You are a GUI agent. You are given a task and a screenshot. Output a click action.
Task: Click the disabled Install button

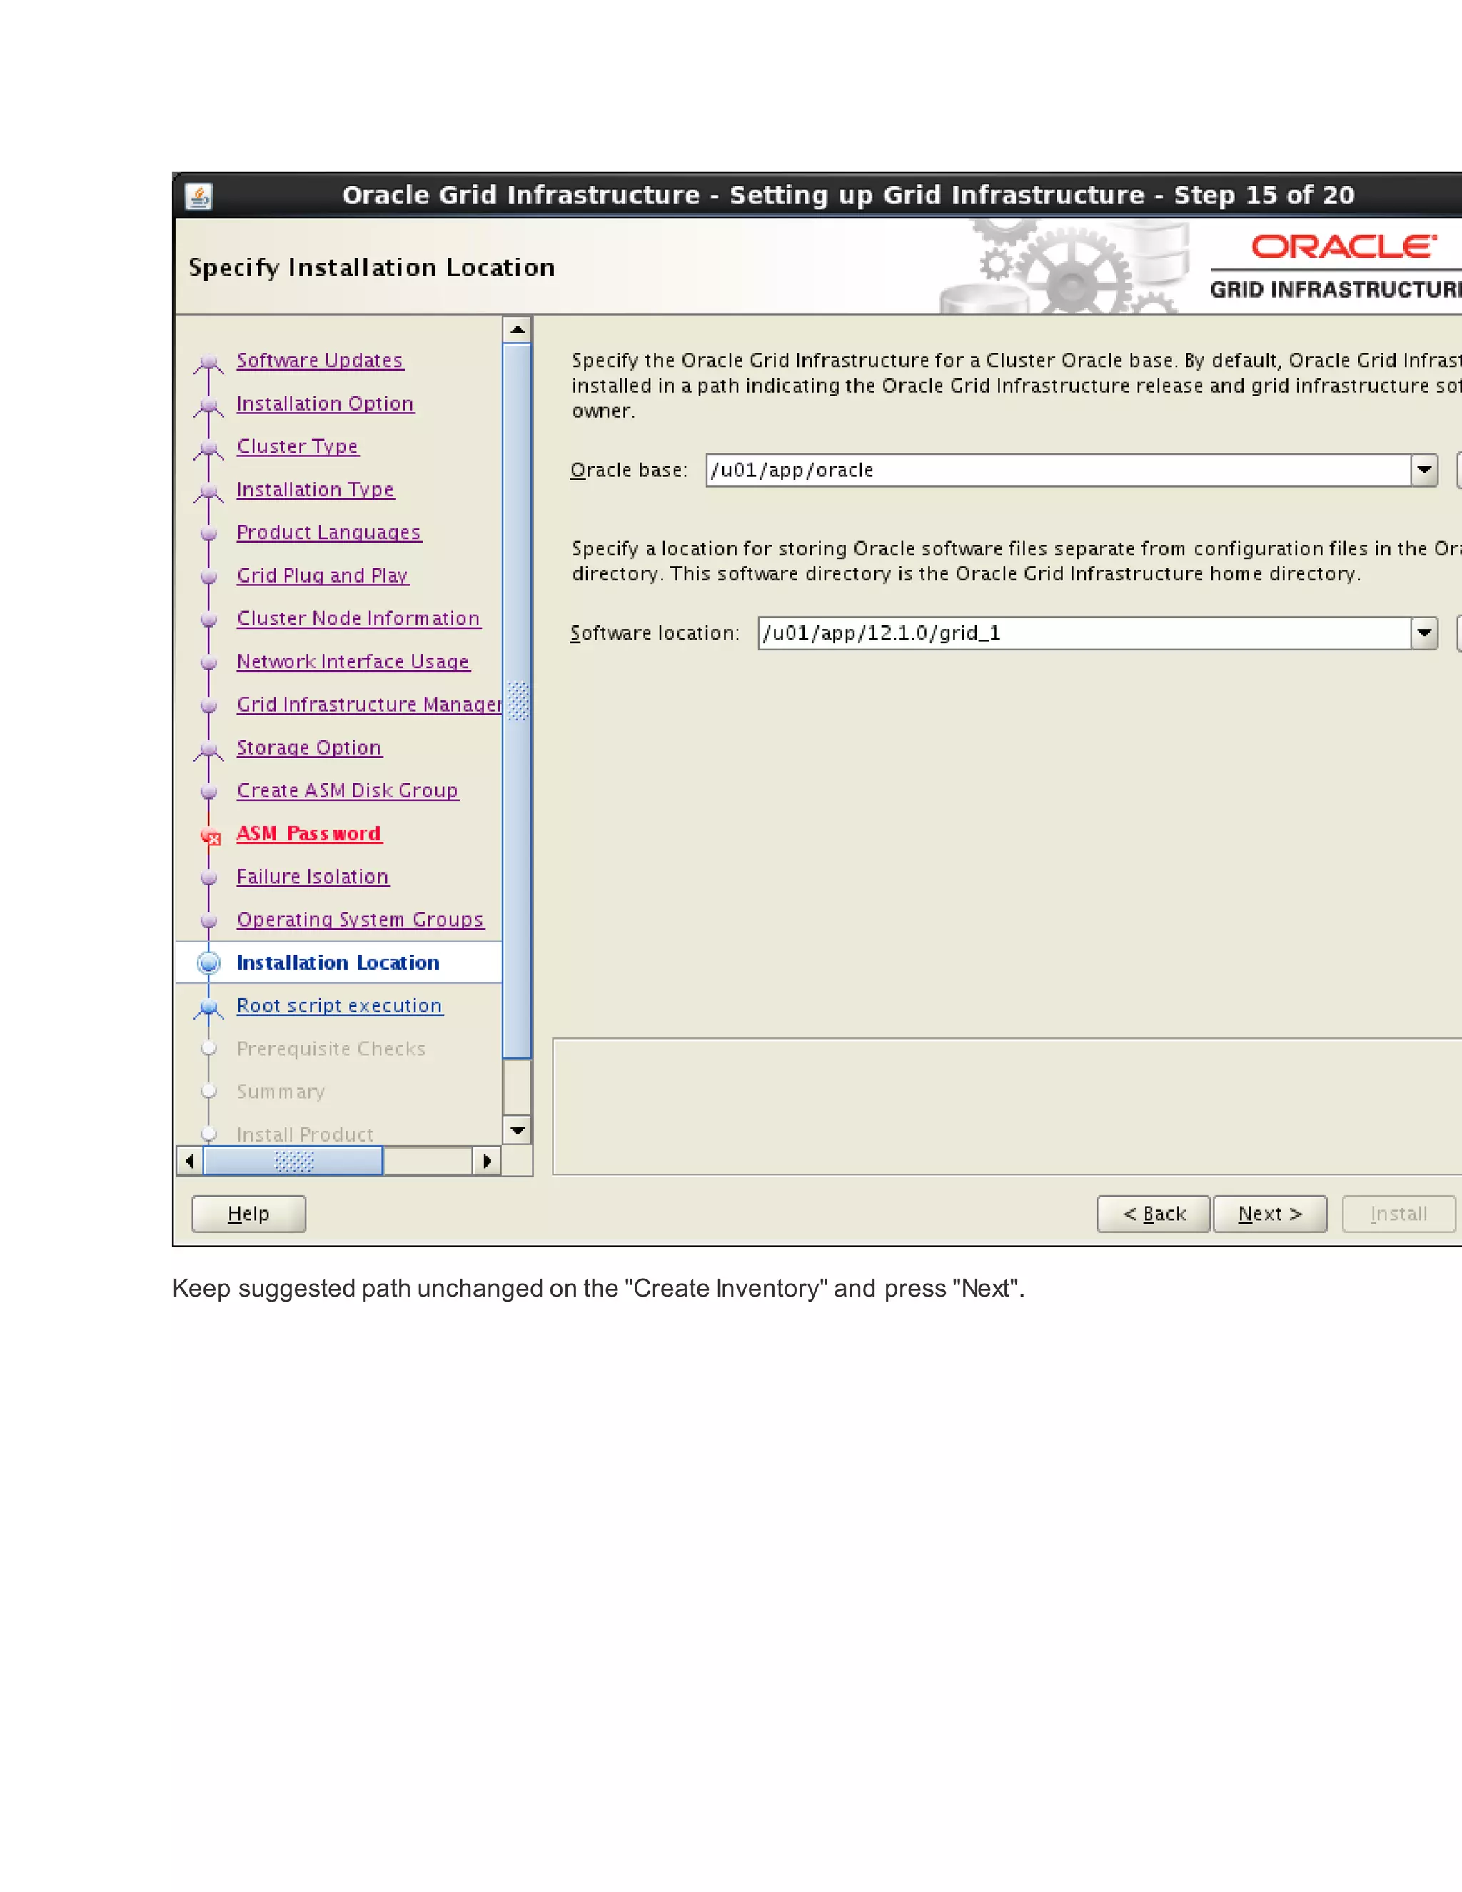pos(1398,1214)
